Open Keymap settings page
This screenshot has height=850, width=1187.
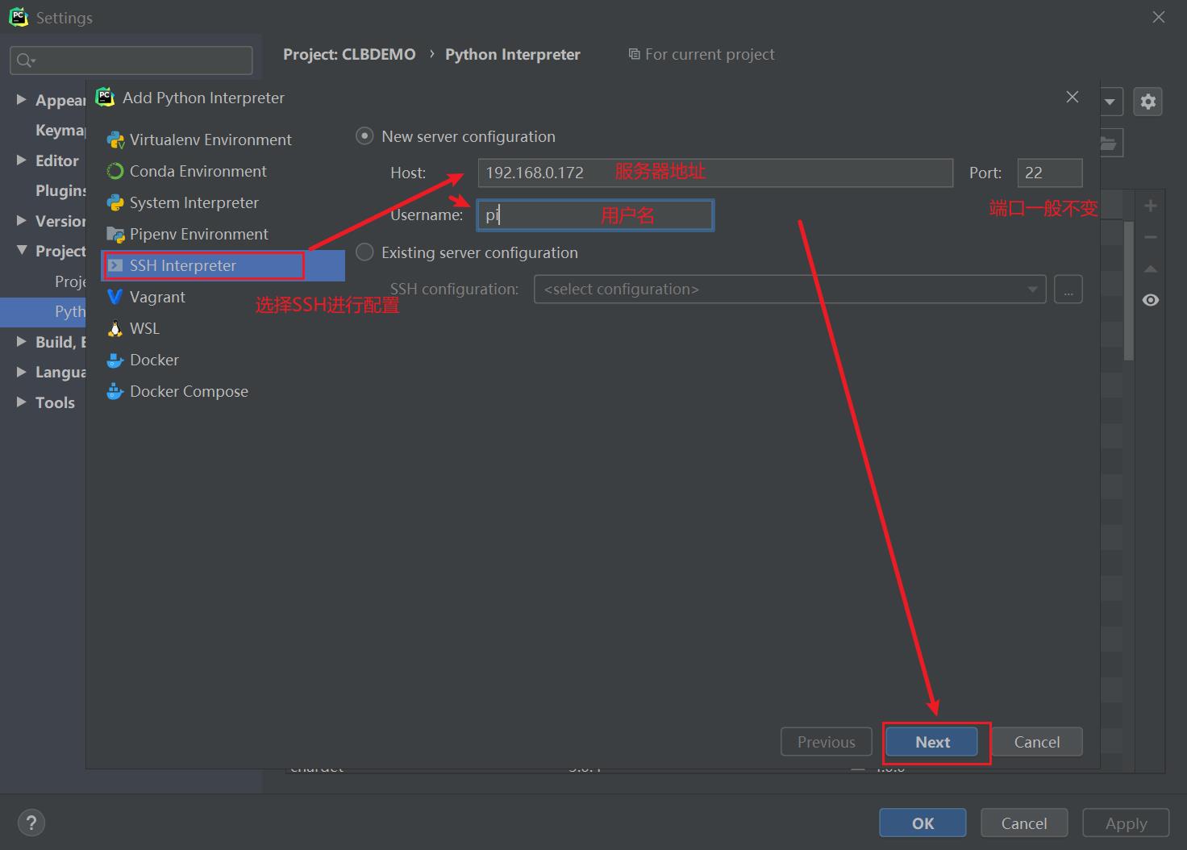tap(60, 130)
